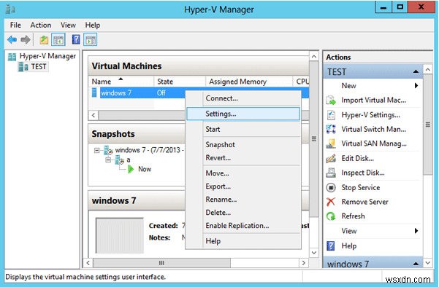Click the Actions pane vertical scrollbar thumb
The width and height of the screenshot is (439, 287).
(x=427, y=125)
